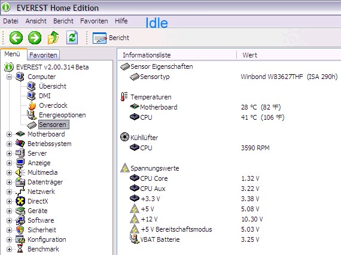This screenshot has height=255, width=341.
Task: Open the Ansicht menu
Action: click(36, 21)
